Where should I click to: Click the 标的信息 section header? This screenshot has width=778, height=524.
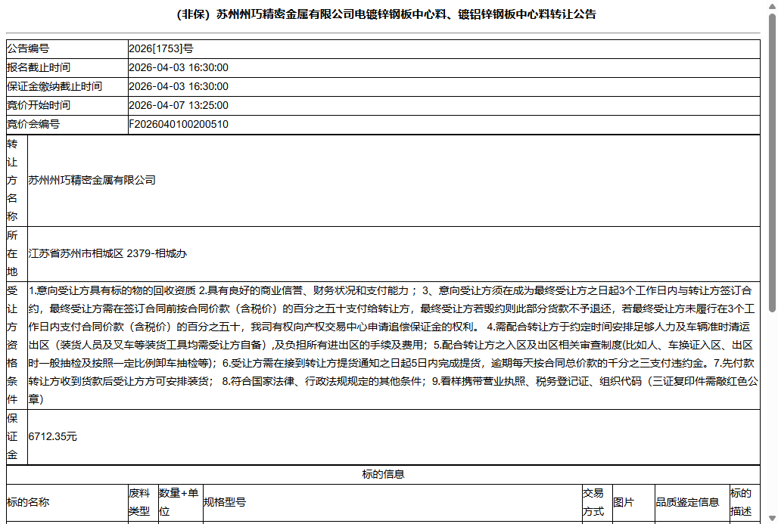[383, 474]
